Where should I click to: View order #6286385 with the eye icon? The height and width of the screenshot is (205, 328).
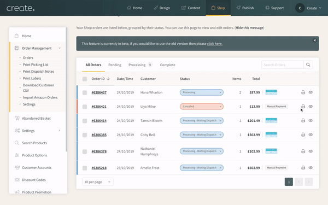click(311, 134)
